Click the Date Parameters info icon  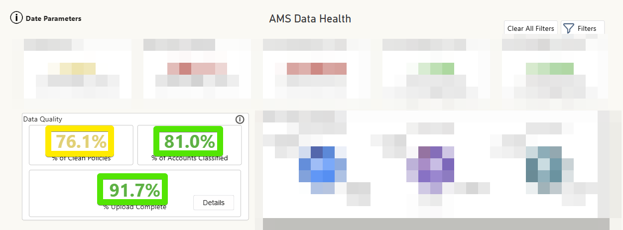pyautogui.click(x=16, y=18)
